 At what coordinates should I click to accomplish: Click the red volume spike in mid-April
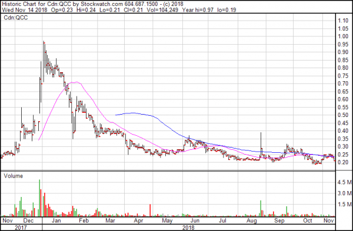click(150, 210)
